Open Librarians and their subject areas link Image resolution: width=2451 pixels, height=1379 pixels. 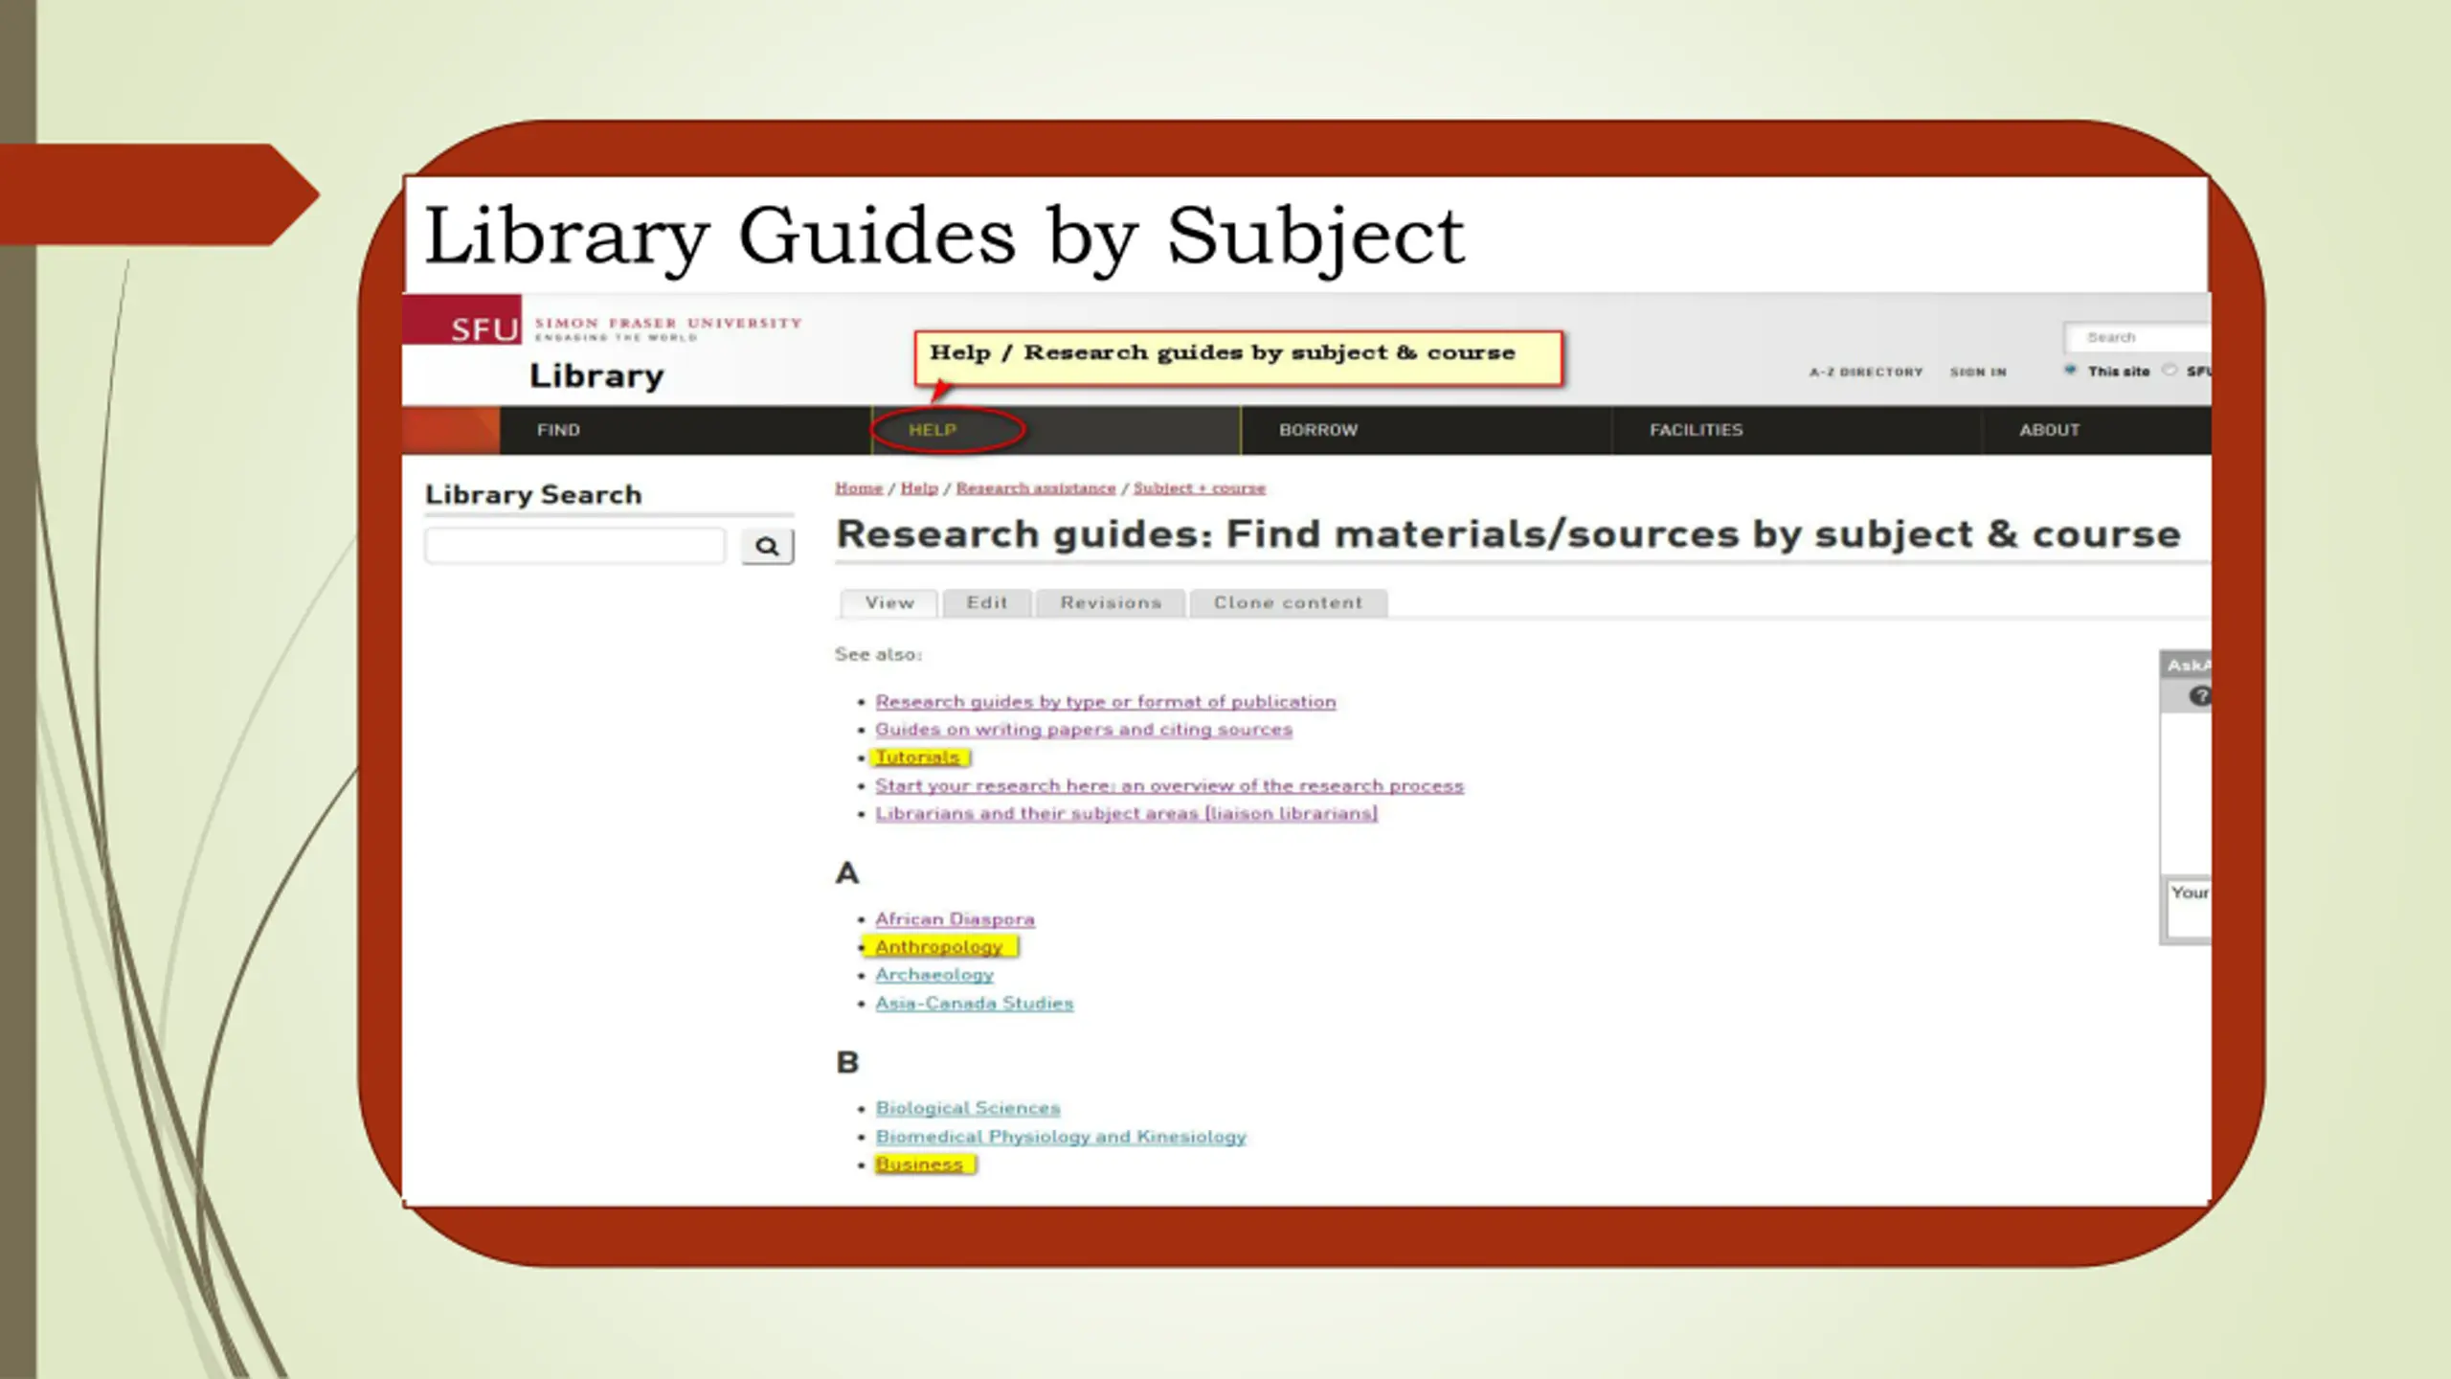(x=1127, y=813)
